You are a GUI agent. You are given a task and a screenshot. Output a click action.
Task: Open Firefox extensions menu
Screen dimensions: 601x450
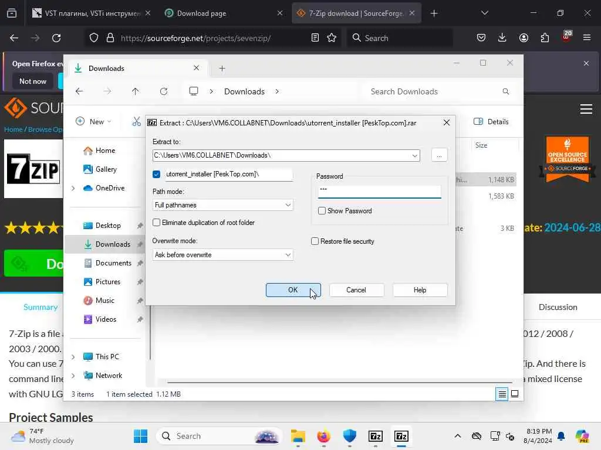pos(545,38)
